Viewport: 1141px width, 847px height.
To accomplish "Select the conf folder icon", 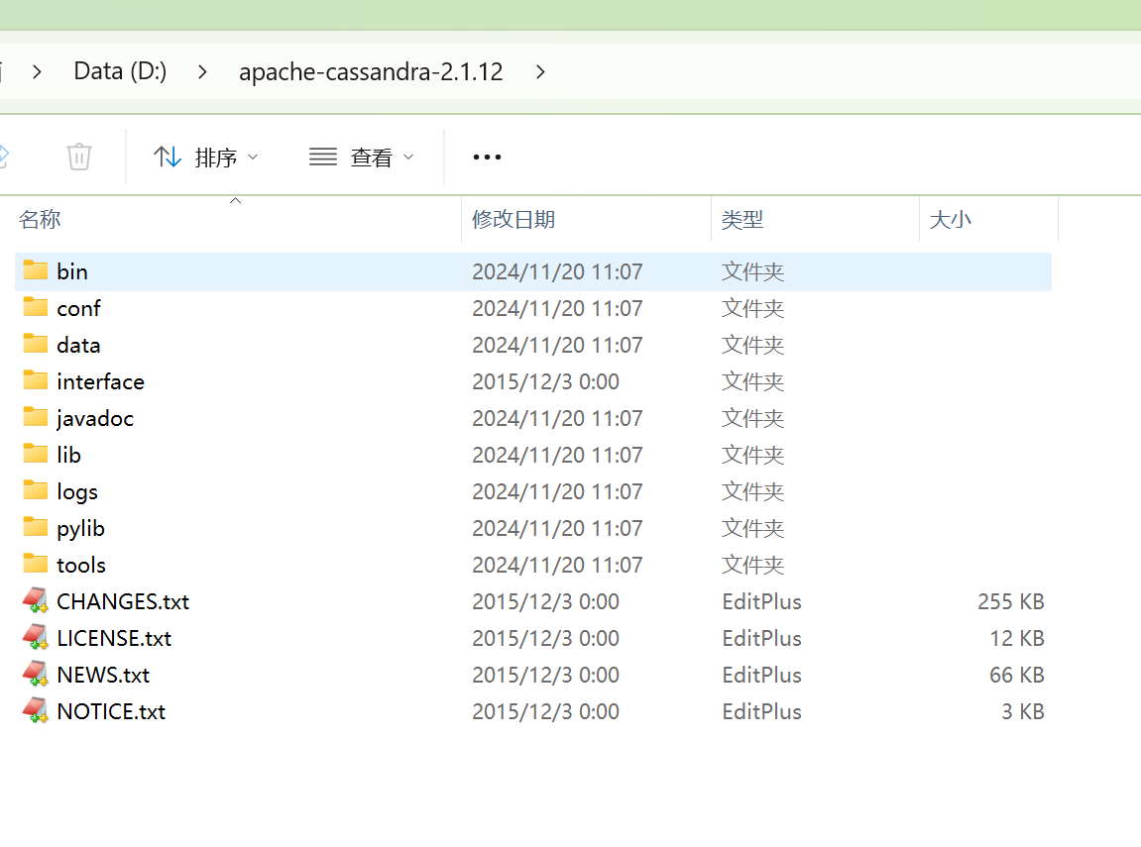I will click(x=35, y=306).
